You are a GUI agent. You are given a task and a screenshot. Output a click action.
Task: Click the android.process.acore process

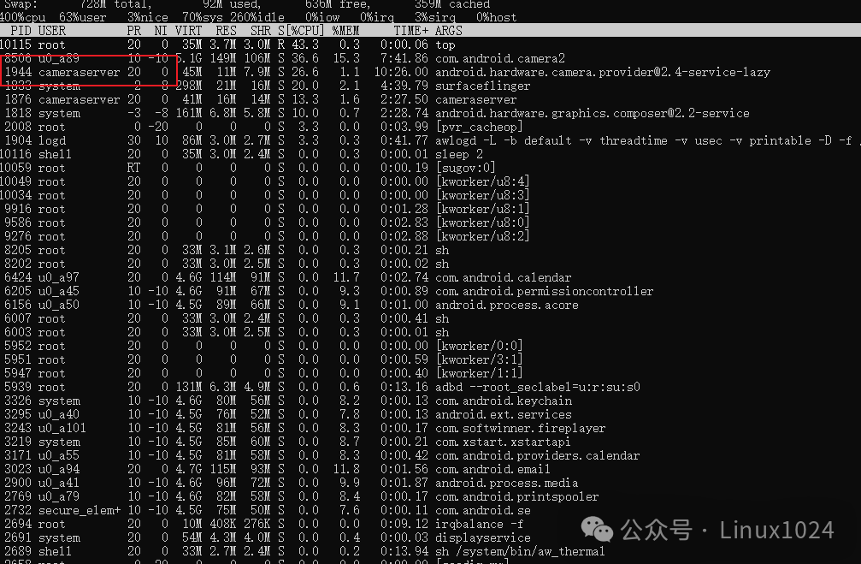pos(507,305)
